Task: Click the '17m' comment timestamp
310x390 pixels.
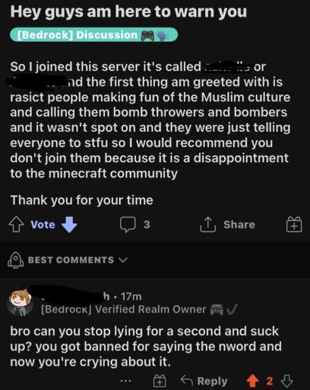Action: (131, 296)
